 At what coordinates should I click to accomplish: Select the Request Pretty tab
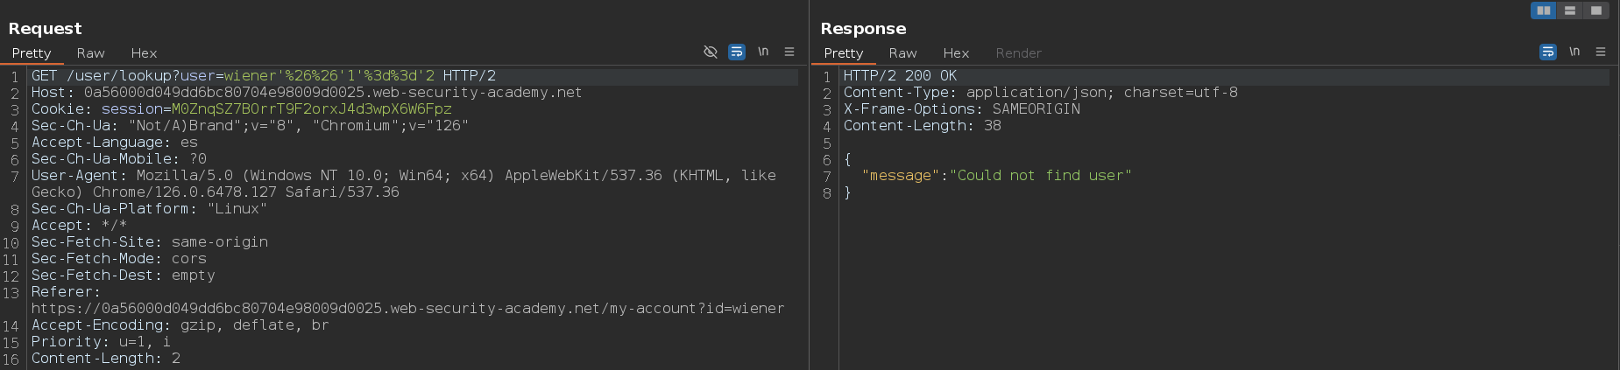(32, 53)
